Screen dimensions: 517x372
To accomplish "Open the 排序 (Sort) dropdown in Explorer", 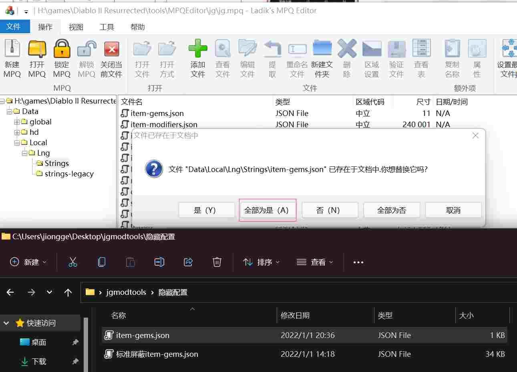I will (x=261, y=262).
